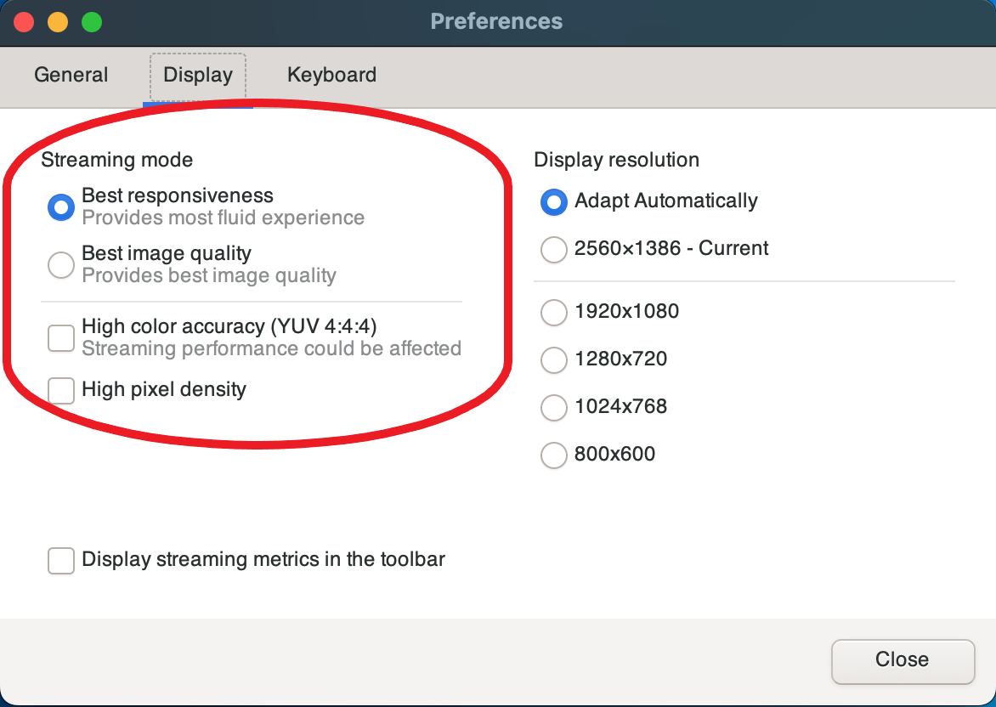Image resolution: width=996 pixels, height=707 pixels.
Task: Choose the 1920x1080 resolution
Action: click(553, 313)
